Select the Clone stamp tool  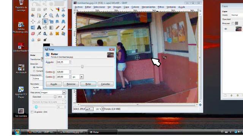coord(51,34)
